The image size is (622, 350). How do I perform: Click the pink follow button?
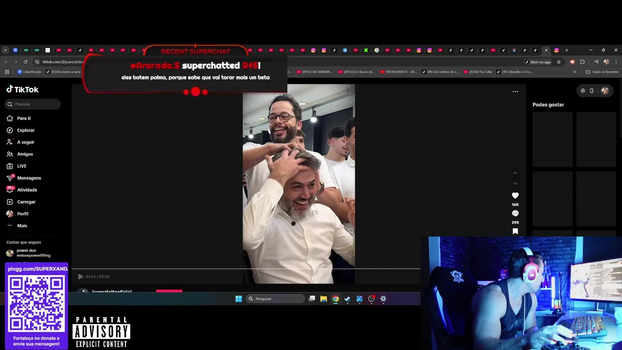169,291
